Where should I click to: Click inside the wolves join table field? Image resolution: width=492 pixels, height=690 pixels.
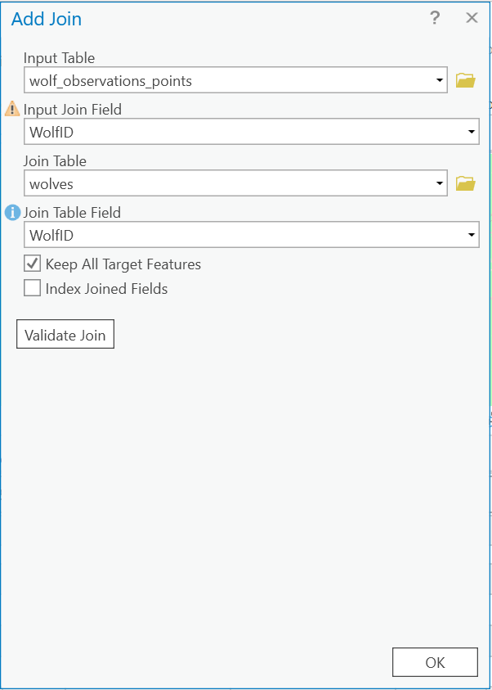pyautogui.click(x=221, y=183)
